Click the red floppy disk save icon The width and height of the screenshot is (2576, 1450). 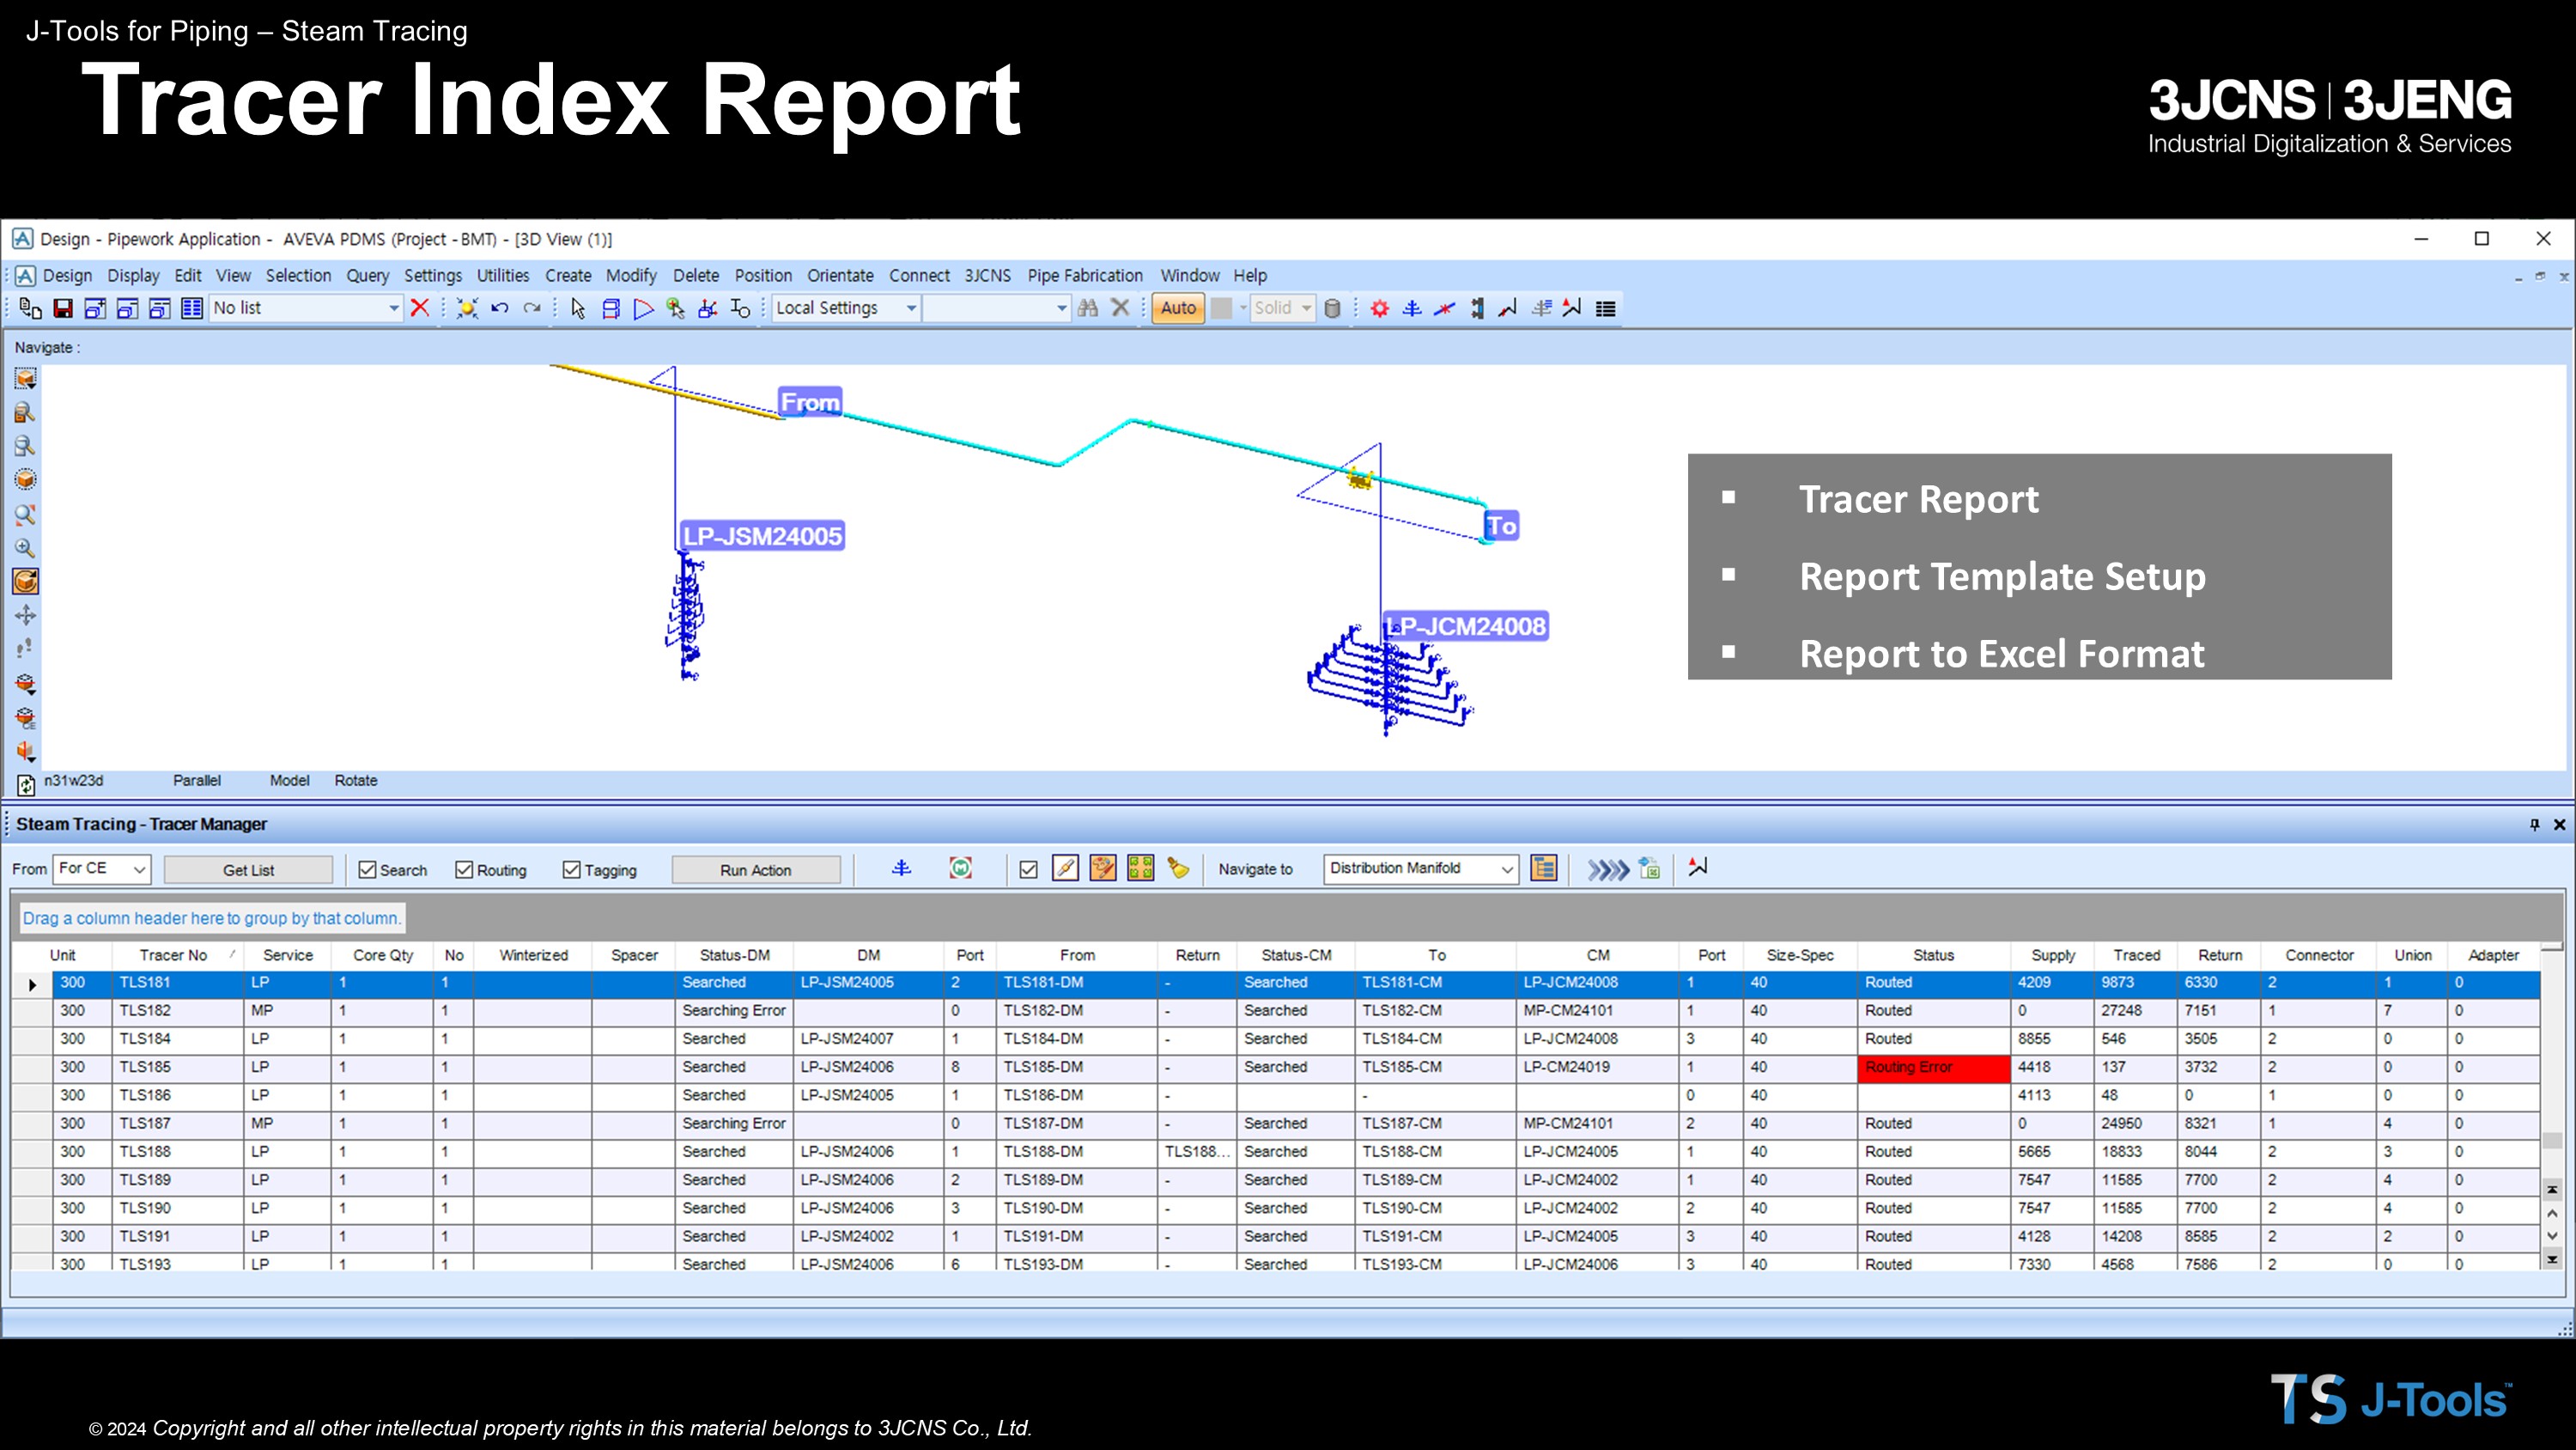tap(63, 308)
